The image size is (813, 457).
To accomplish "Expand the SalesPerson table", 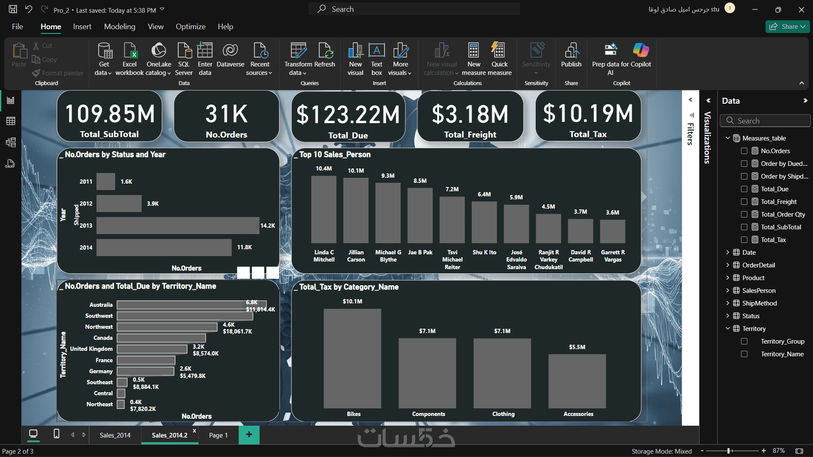I will [727, 291].
